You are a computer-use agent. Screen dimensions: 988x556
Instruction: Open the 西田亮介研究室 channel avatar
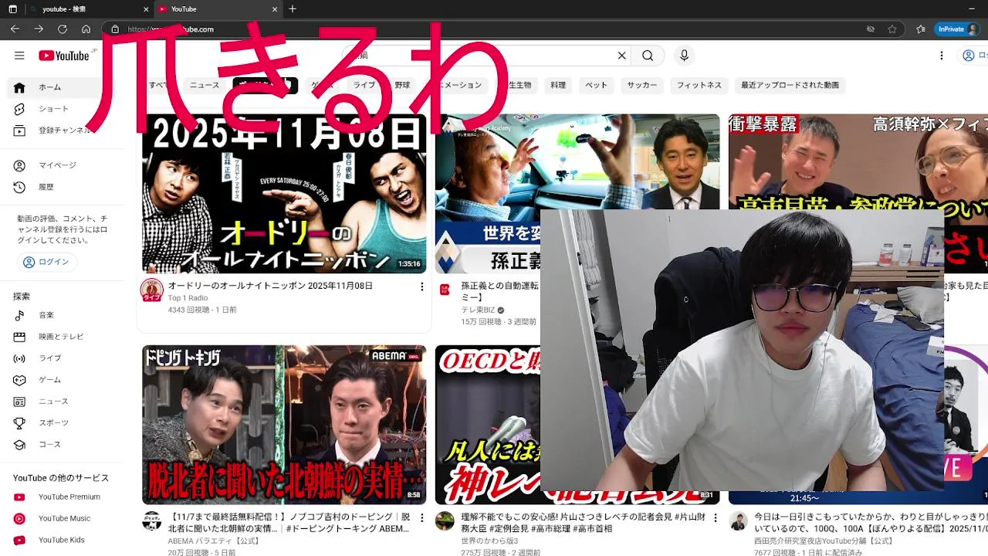[x=738, y=521]
